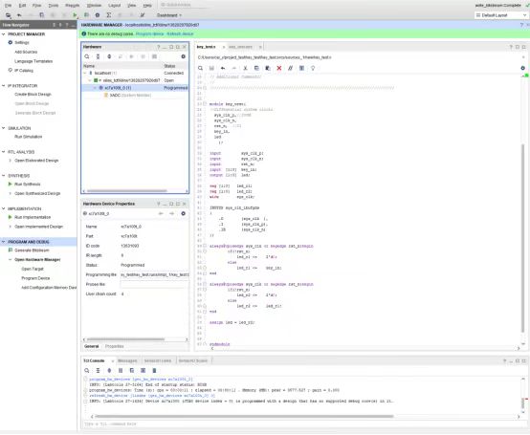This screenshot has width=530, height=435.
Task: Open the File menu
Action: coord(8,6)
